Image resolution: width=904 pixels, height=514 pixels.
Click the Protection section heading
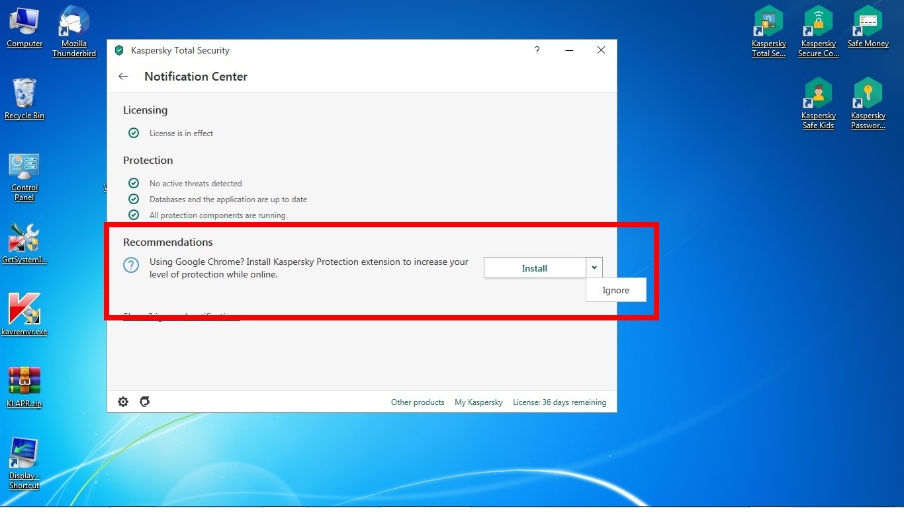tap(148, 161)
